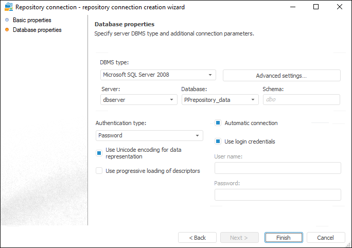Uncheck Use login credentials

click(218, 141)
